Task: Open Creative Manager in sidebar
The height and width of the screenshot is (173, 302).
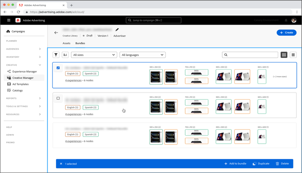Action: point(23,78)
